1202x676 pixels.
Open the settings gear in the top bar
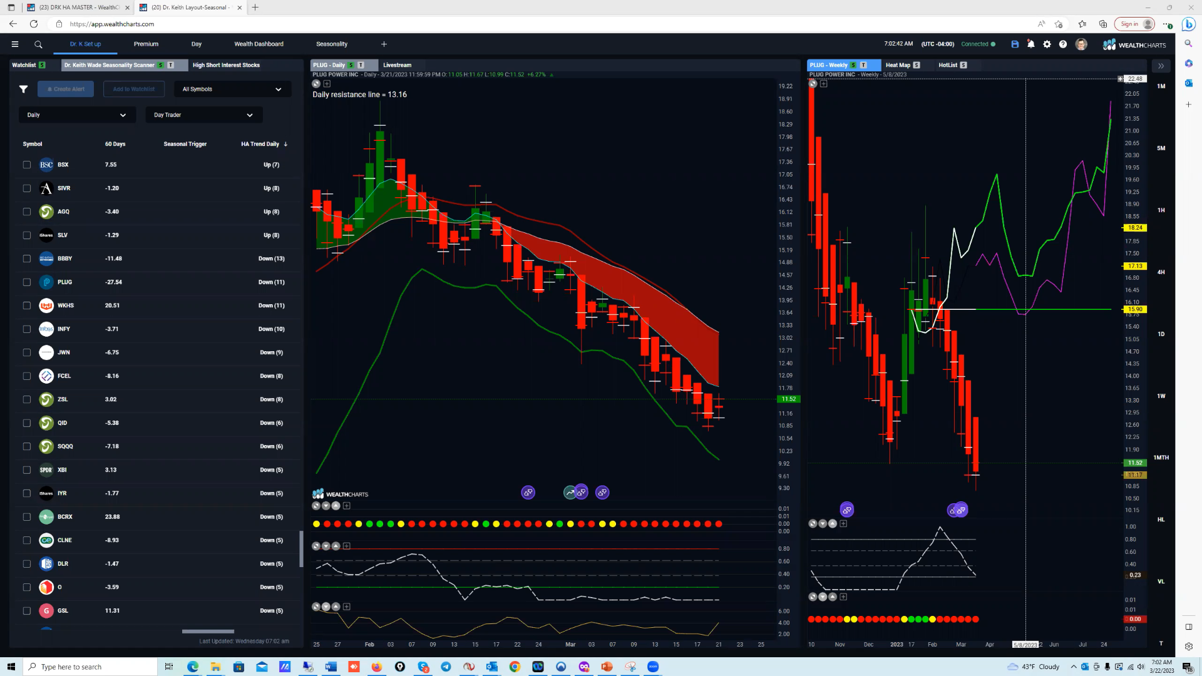1047,44
